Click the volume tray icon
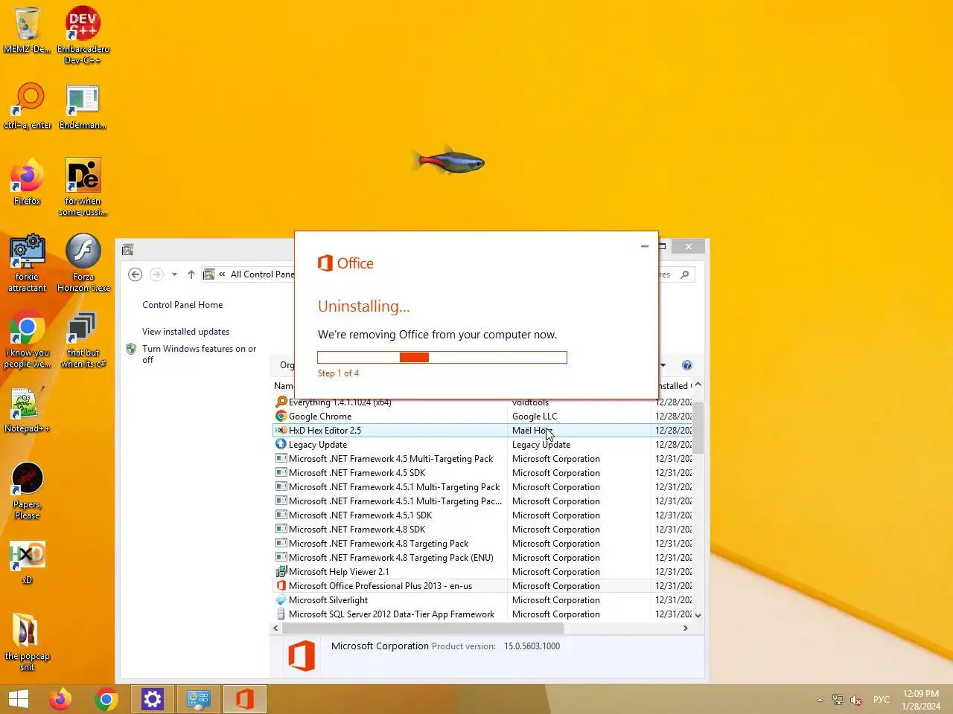The width and height of the screenshot is (953, 714). pos(856,700)
